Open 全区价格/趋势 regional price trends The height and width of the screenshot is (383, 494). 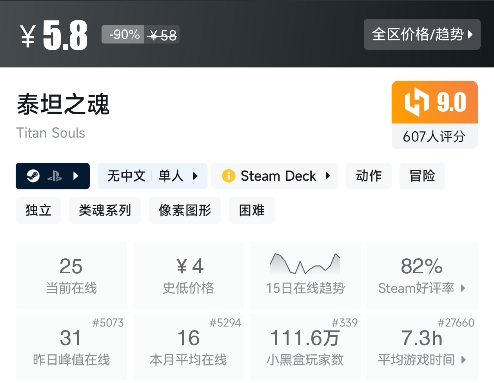422,34
